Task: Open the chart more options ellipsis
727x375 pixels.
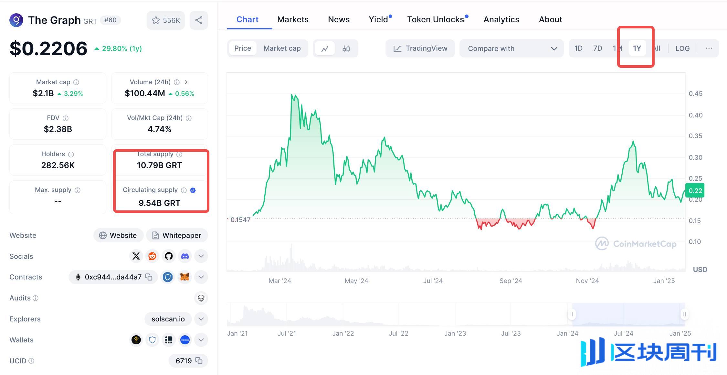Action: click(x=709, y=48)
